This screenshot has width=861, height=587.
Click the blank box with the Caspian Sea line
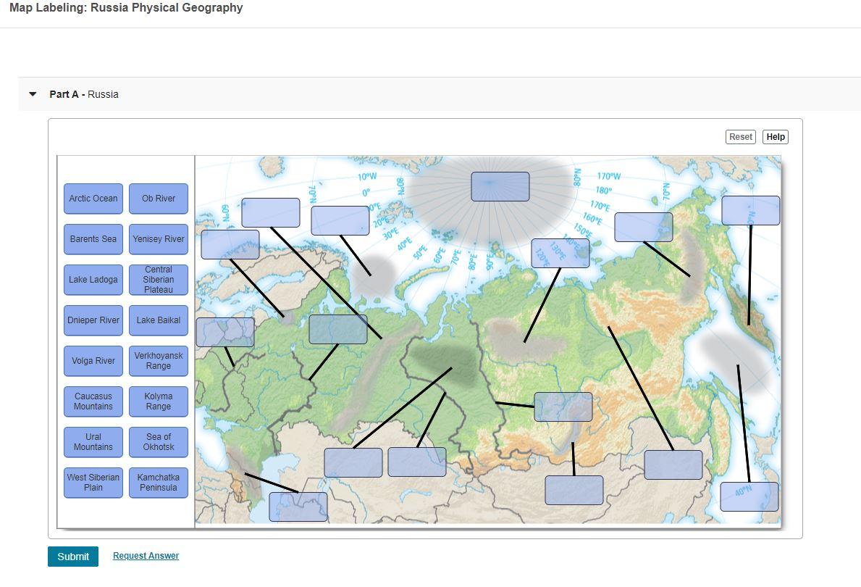coord(298,507)
